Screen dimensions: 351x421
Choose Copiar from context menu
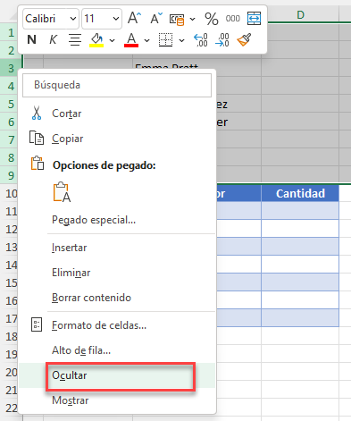(117, 139)
